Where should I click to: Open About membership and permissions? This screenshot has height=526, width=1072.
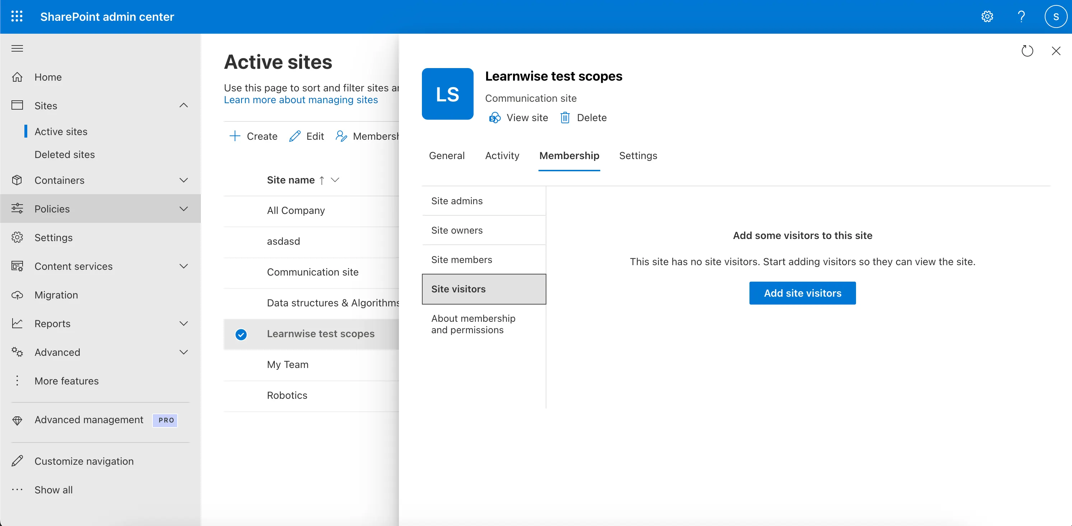(484, 325)
